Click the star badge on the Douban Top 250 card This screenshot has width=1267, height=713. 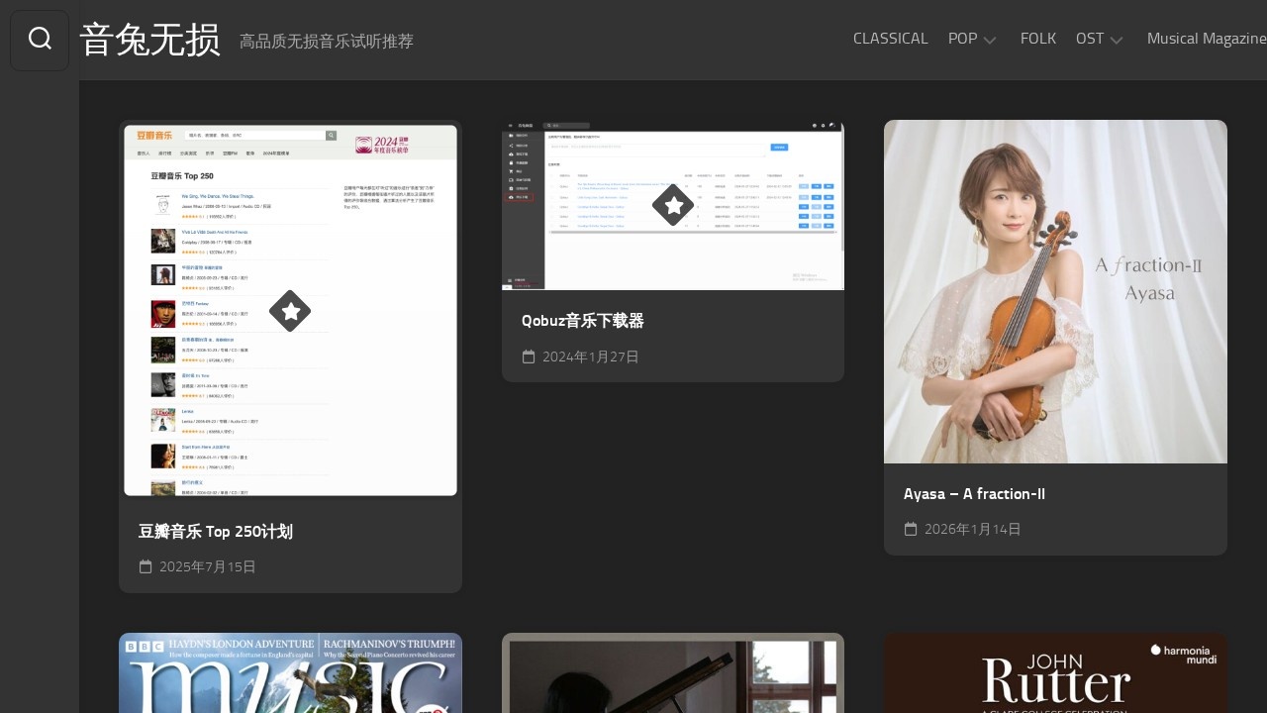[x=290, y=311]
